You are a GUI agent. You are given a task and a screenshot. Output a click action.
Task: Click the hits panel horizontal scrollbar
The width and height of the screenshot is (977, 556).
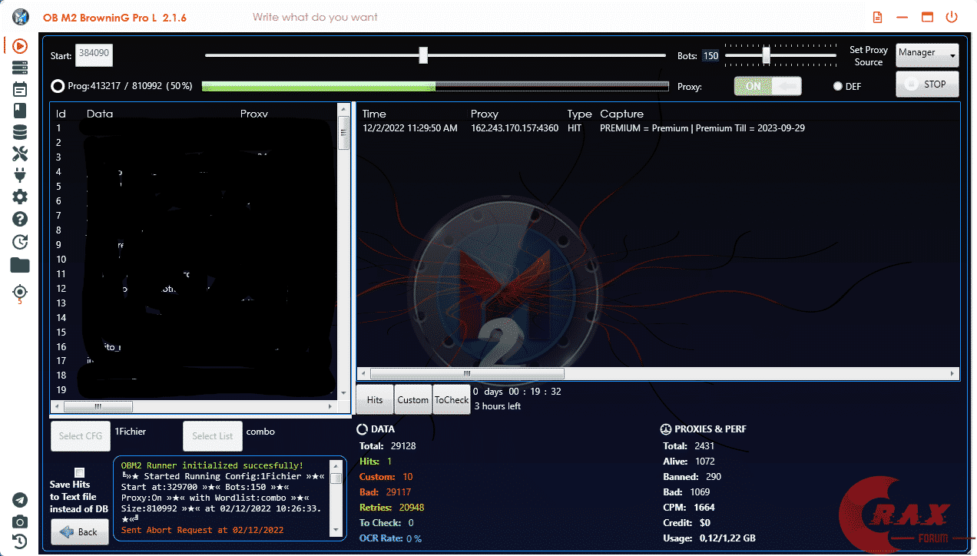click(657, 374)
